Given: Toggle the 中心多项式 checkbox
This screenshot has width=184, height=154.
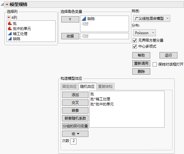Looking at the screenshot, I should (x=135, y=46).
